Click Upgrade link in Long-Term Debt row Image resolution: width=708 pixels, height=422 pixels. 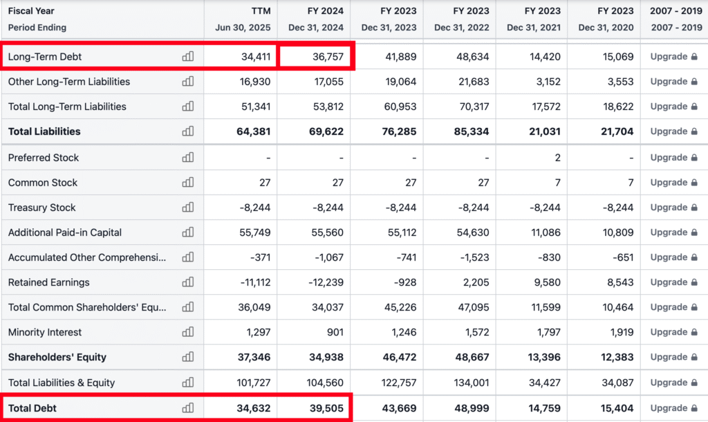[x=673, y=57]
